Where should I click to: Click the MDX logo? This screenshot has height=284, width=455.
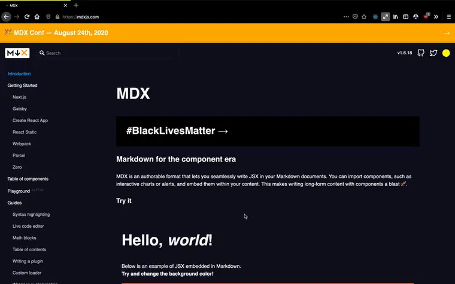pos(17,53)
